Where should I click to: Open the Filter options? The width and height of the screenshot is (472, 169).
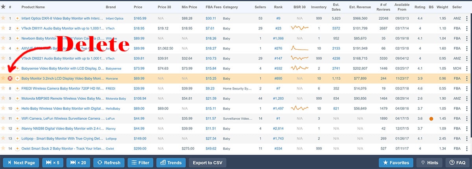tap(140, 162)
